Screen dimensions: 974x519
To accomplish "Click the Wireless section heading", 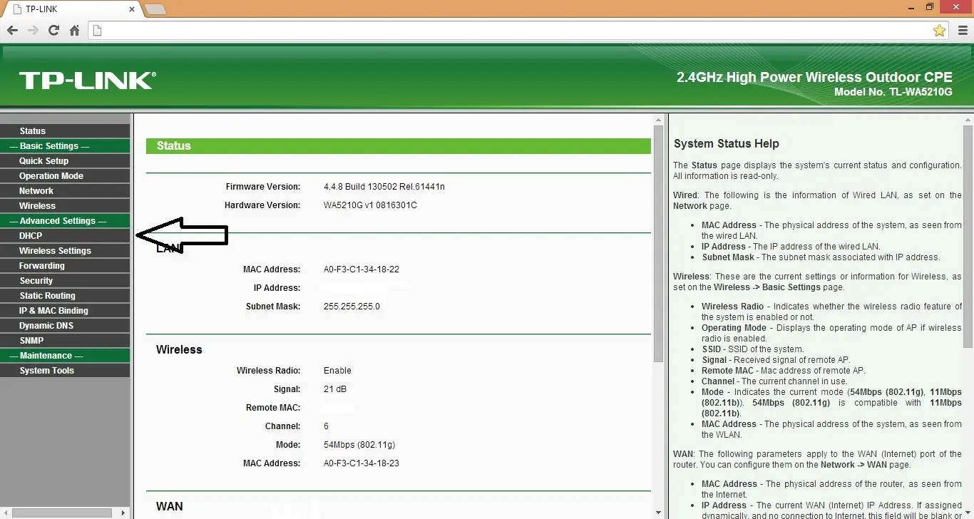I will 179,350.
